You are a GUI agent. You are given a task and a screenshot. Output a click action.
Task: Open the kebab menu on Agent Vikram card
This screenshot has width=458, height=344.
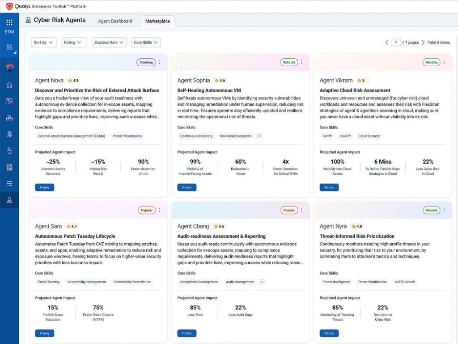click(444, 62)
